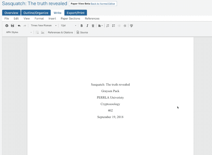Toggle bold formatting
This screenshot has height=155, width=212.
(81, 25)
